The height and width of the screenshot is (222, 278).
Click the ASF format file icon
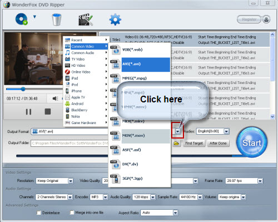point(115,150)
